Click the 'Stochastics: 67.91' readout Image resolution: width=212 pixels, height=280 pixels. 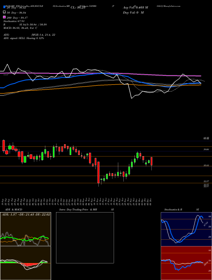pos(14,21)
